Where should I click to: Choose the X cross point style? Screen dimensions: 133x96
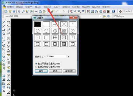pyautogui.click(x=64, y=24)
